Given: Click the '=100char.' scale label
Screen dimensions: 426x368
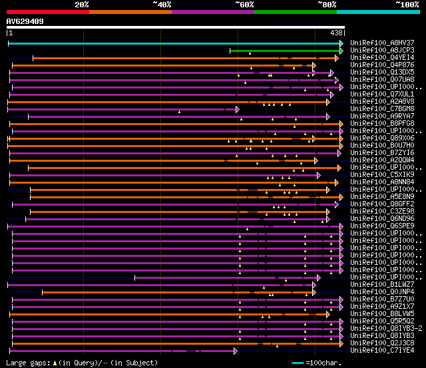Looking at the screenshot, I should click(x=323, y=363).
